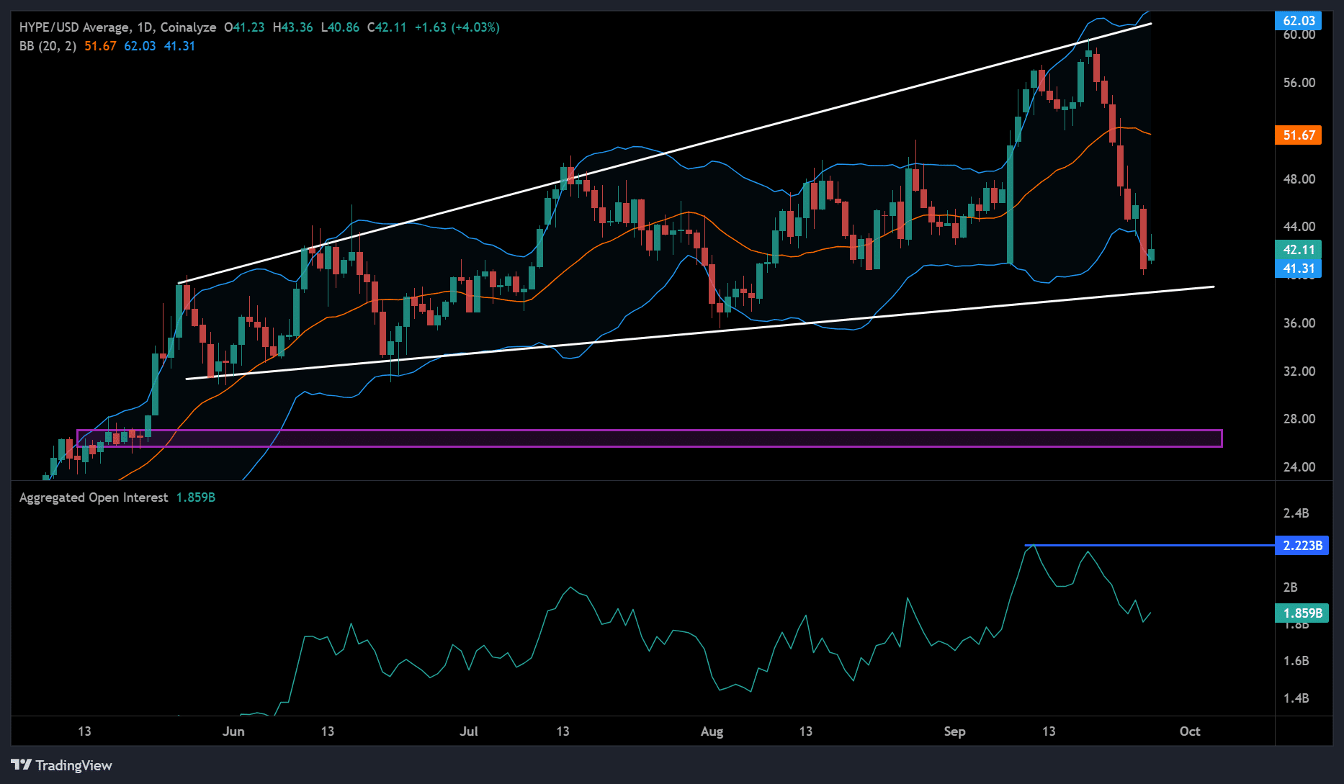Click the green 42.11 current price tag
Screen dimensions: 1344x784
1298,250
